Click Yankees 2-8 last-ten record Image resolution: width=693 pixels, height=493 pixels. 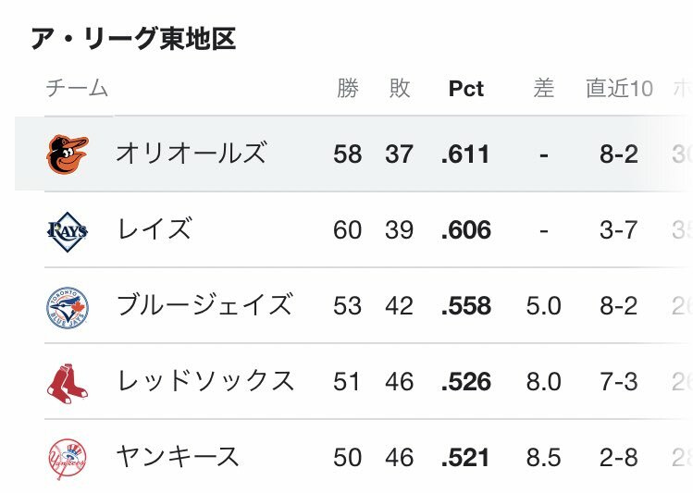point(619,458)
